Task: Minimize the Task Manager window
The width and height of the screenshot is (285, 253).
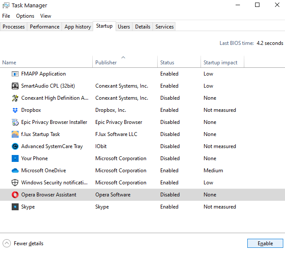Action: (x=238, y=5)
